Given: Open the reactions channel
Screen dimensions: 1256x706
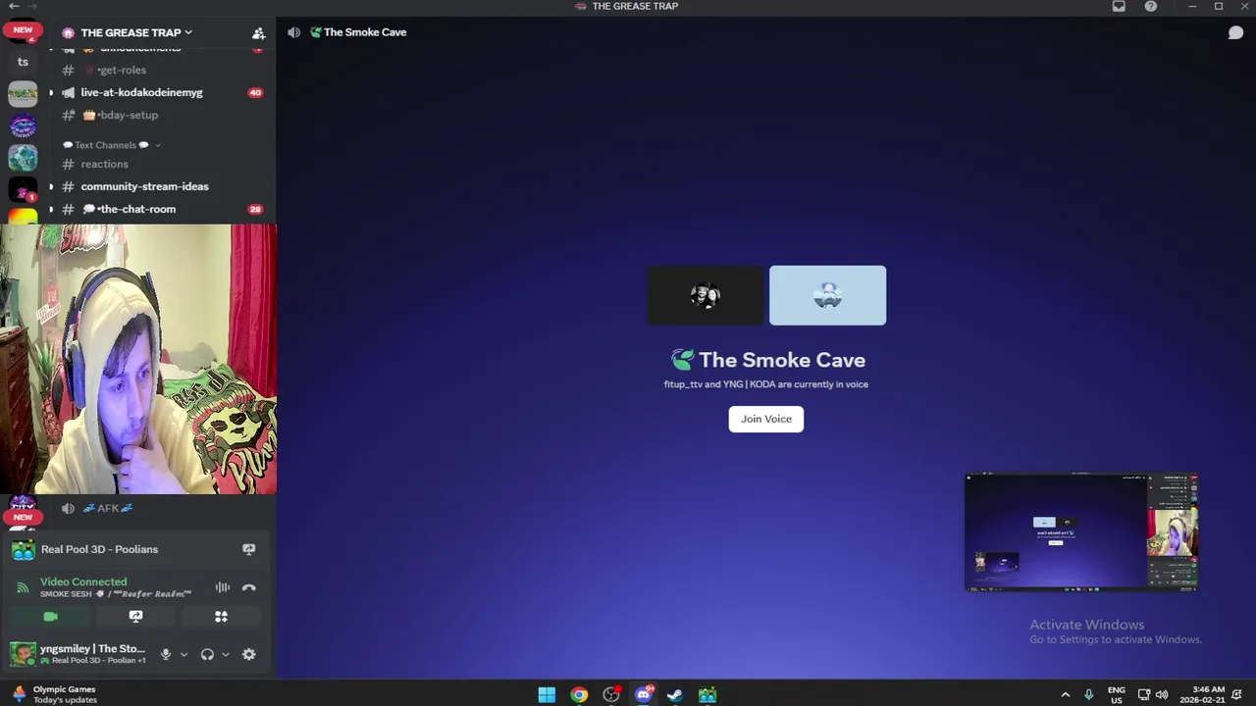Looking at the screenshot, I should click(104, 164).
